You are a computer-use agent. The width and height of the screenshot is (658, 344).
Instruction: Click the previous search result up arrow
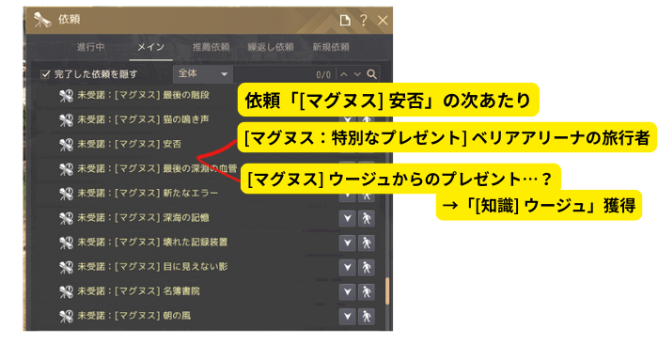[344, 74]
